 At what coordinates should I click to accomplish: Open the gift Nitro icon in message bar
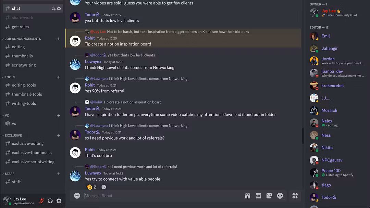[247, 196]
